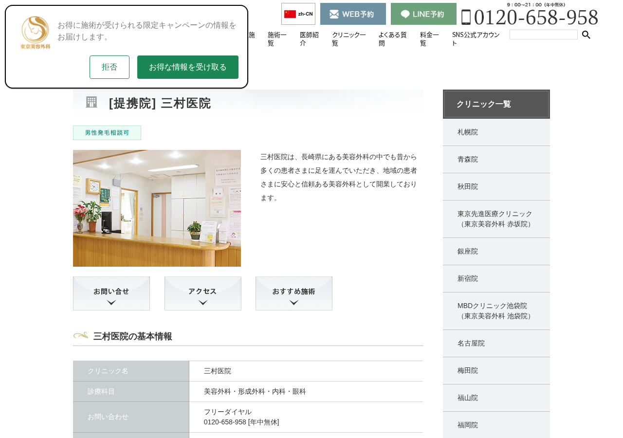Jump to アクセス section button

[x=203, y=293]
